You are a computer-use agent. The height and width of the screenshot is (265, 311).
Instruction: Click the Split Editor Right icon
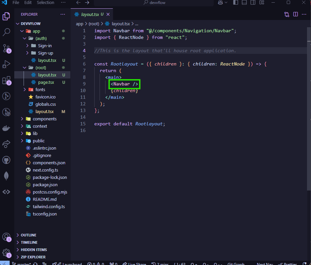(295, 14)
